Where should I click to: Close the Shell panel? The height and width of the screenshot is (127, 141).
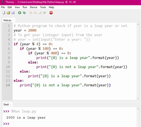(x=11, y=105)
